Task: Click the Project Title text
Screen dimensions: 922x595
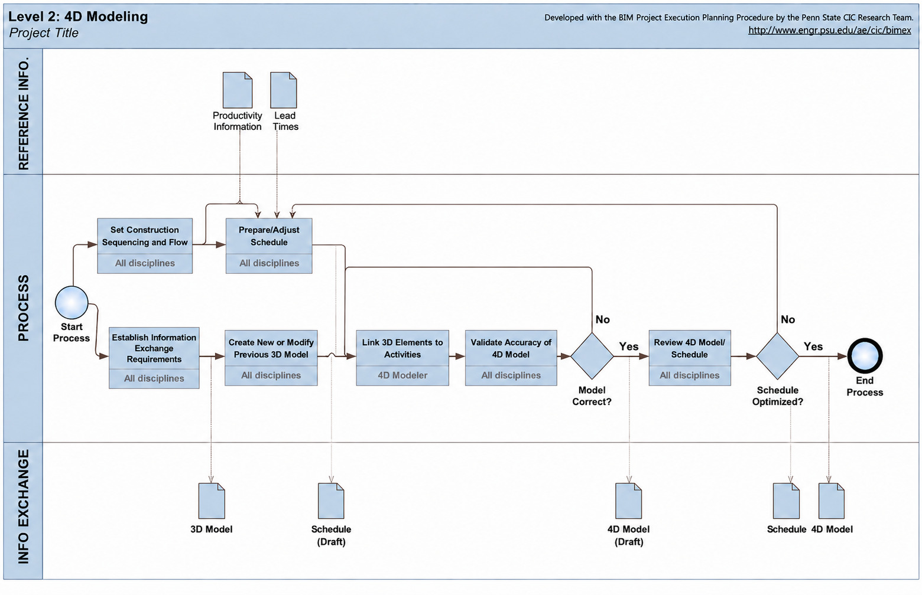Action: 44,33
